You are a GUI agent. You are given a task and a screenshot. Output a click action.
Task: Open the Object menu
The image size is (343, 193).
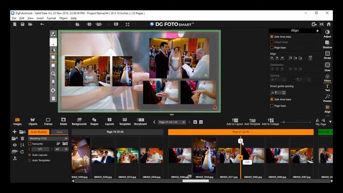63,18
